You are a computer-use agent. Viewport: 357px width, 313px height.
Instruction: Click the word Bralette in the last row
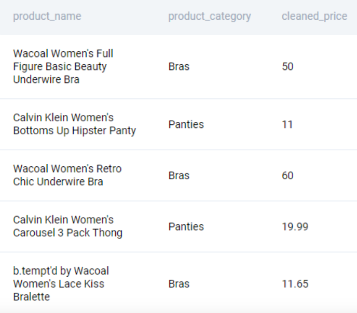pos(32,297)
